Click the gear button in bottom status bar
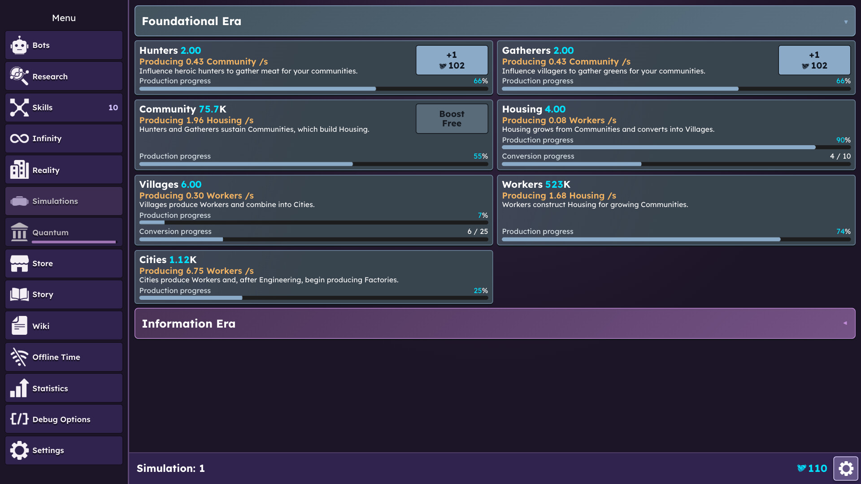Image resolution: width=861 pixels, height=484 pixels. pyautogui.click(x=846, y=468)
